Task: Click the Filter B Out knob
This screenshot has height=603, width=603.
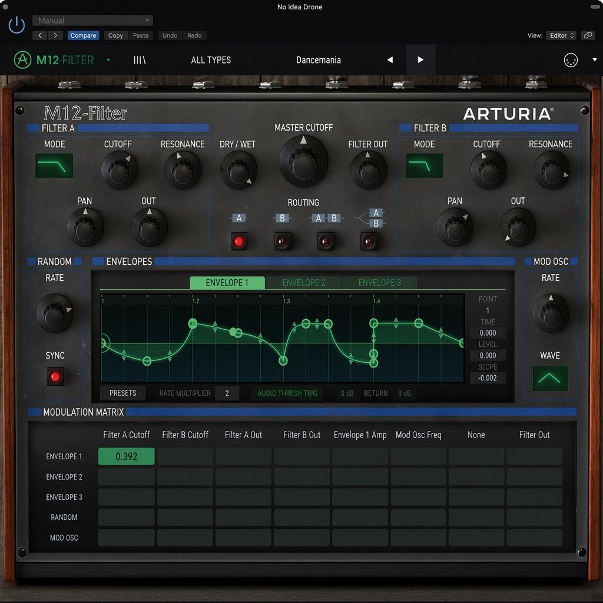Action: coord(518,227)
